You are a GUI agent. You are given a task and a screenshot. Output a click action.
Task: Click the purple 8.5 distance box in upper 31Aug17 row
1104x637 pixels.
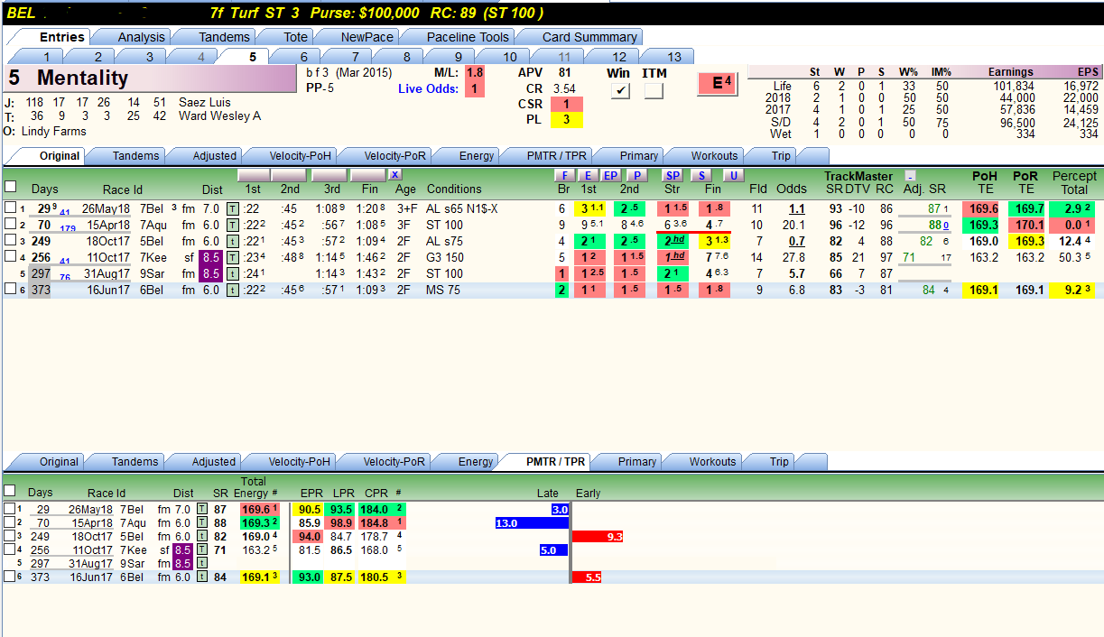(209, 273)
